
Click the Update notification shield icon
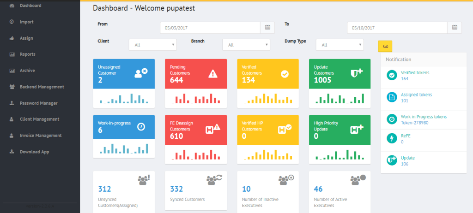392,160
